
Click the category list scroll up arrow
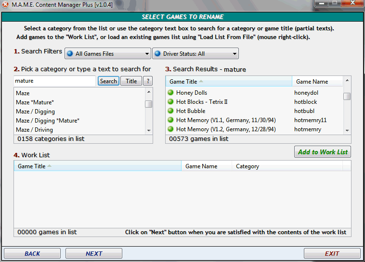pyautogui.click(x=149, y=92)
